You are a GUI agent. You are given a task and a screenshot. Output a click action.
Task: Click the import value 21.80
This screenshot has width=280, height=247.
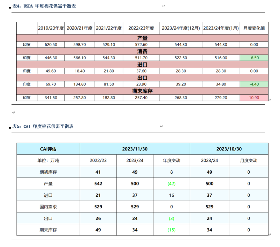tap(109, 71)
